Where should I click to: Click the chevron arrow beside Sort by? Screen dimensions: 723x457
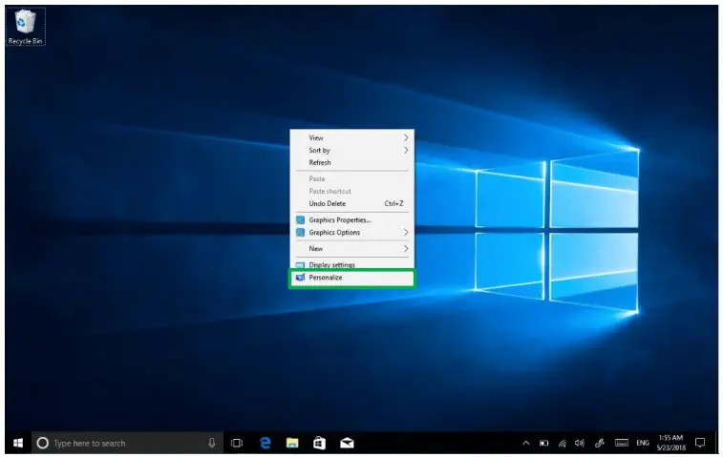point(406,150)
